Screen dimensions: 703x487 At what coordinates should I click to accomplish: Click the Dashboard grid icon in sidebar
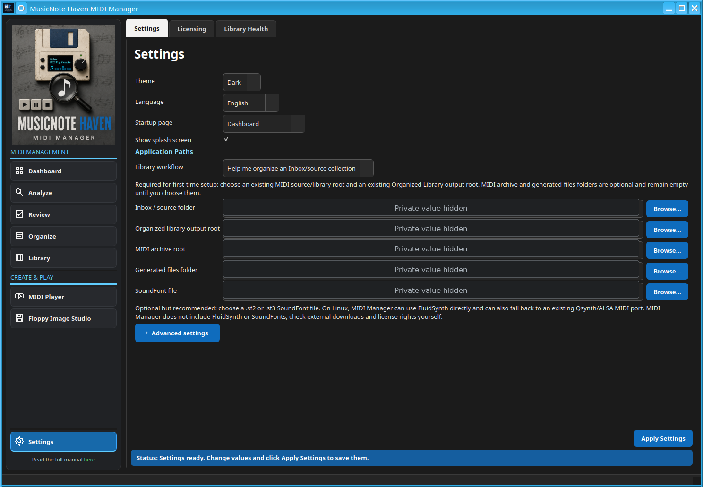[x=19, y=171]
